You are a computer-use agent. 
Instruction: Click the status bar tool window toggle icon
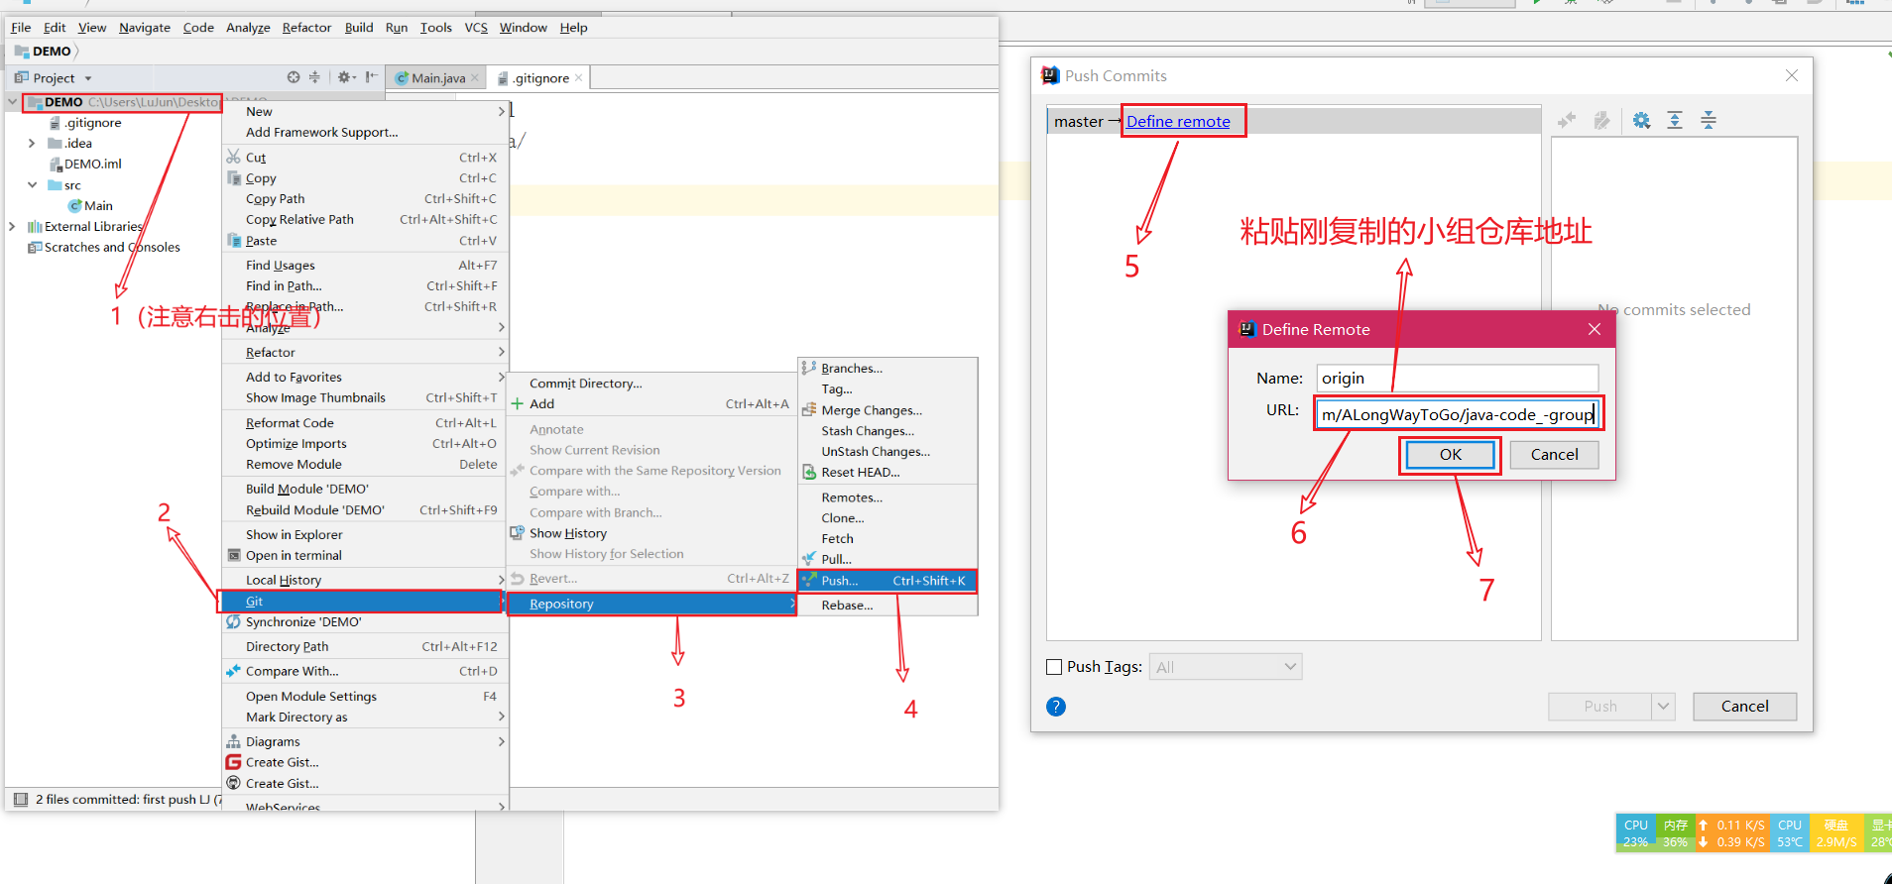click(21, 799)
